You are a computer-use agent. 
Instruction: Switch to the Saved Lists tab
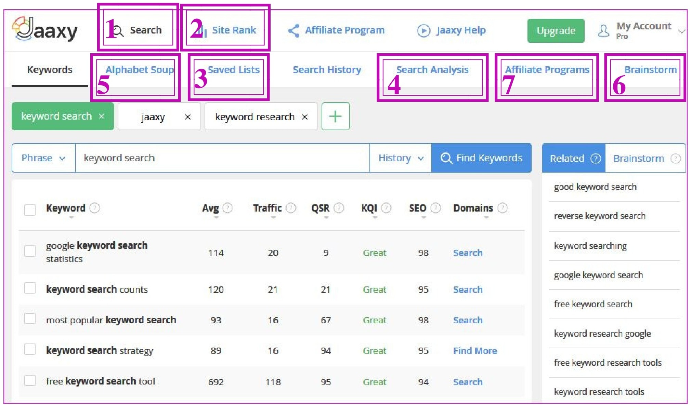click(234, 70)
